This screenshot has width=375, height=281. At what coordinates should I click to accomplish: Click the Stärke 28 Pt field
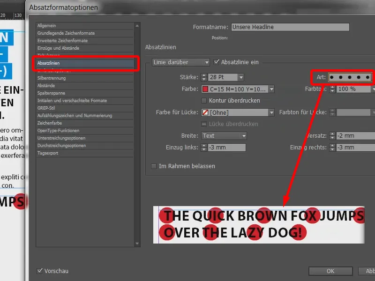point(223,77)
